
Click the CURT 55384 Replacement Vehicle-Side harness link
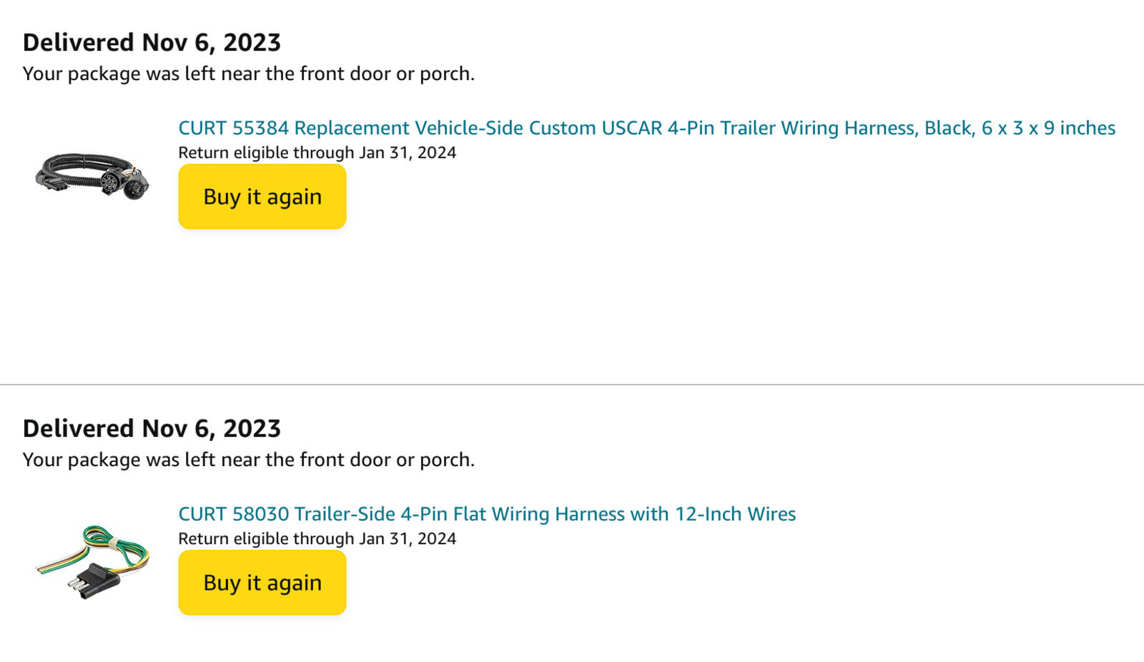646,128
